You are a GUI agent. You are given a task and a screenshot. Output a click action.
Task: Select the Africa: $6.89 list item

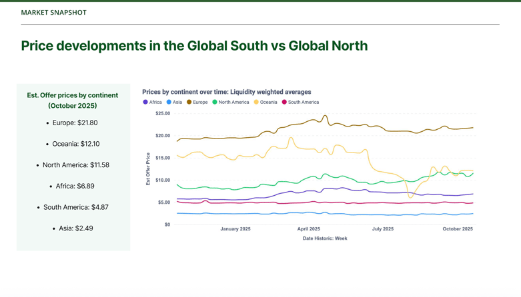click(75, 186)
